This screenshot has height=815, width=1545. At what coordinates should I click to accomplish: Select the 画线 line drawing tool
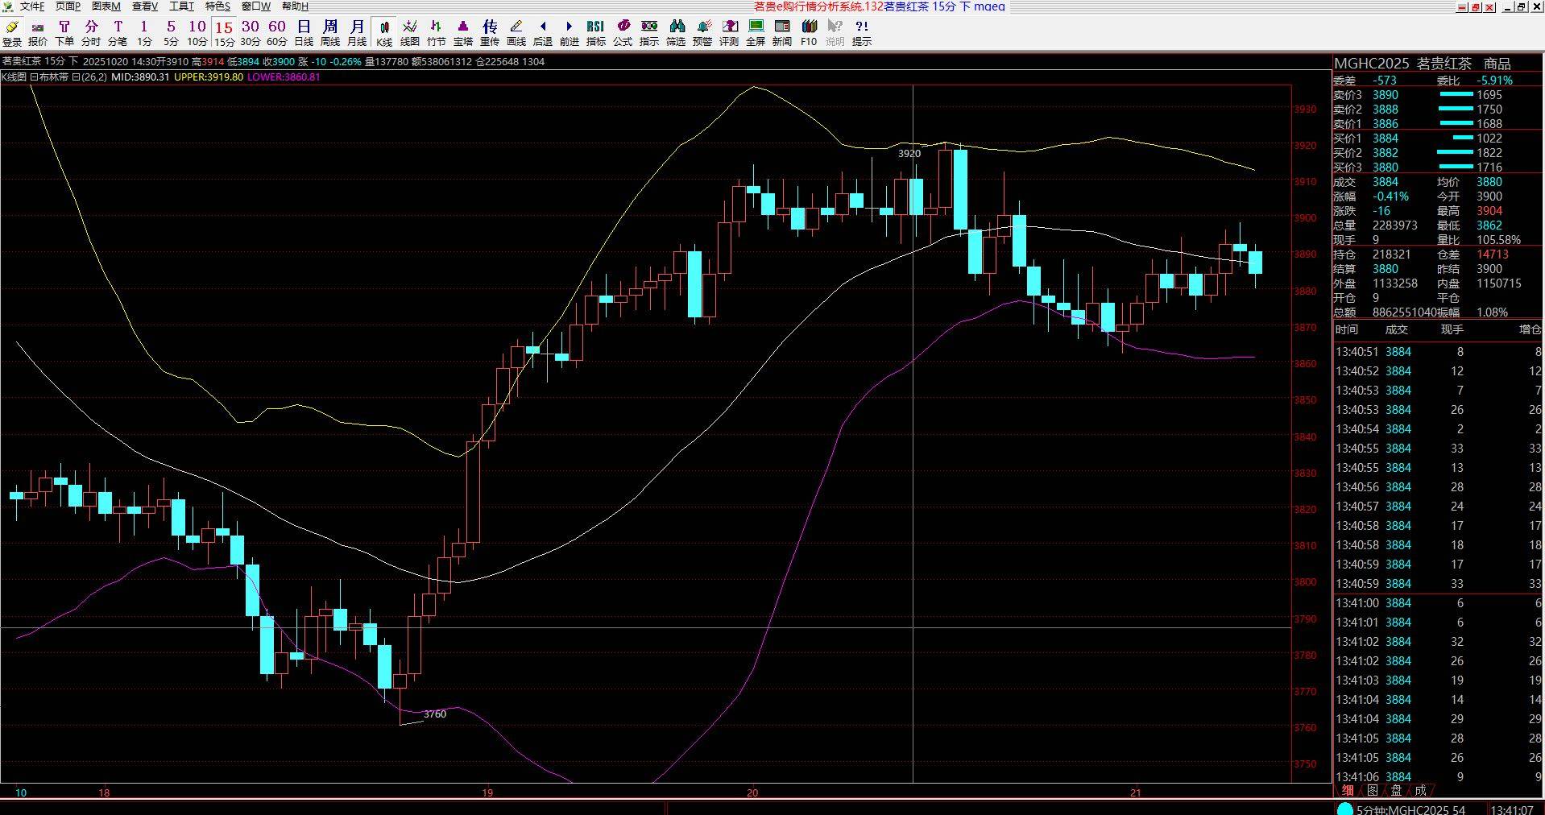pos(516,33)
